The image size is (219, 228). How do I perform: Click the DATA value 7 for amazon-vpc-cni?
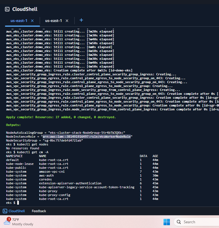tap(141, 172)
